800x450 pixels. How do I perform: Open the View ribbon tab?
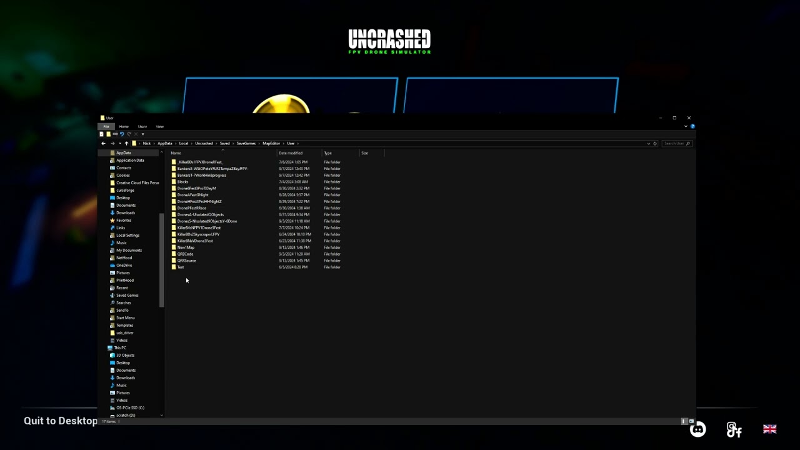point(160,126)
